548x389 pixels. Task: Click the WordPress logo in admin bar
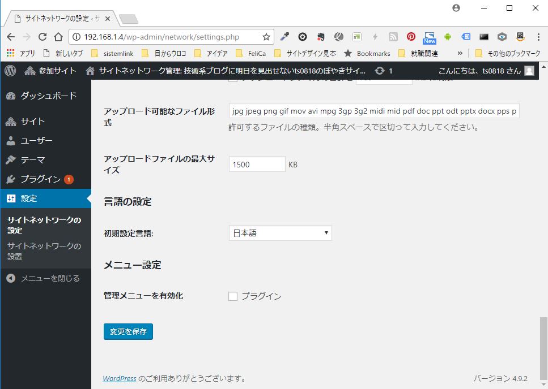pos(11,71)
